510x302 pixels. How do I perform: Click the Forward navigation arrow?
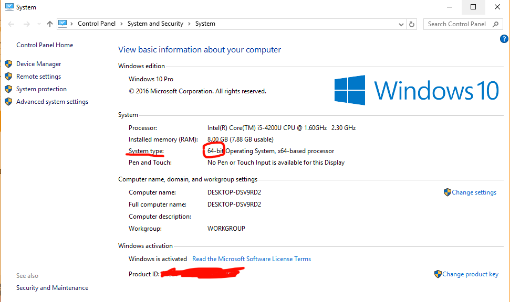pyautogui.click(x=27, y=24)
